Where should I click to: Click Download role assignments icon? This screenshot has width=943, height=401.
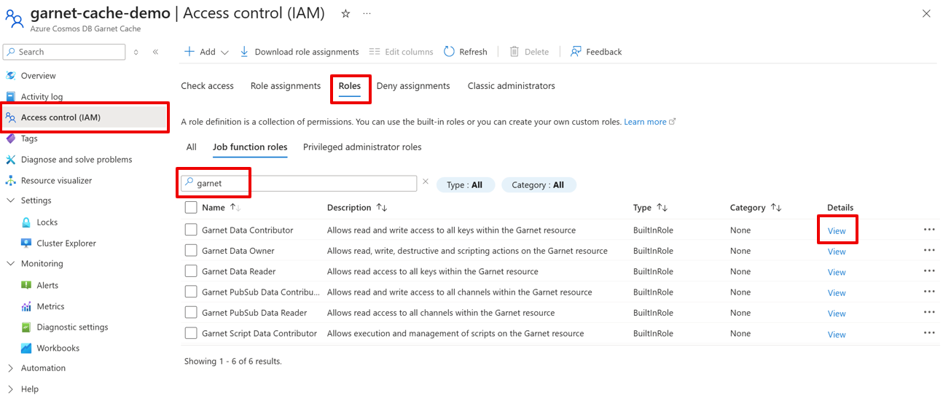(x=244, y=52)
